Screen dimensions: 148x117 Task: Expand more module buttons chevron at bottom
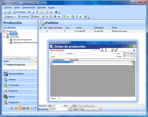click(36, 108)
